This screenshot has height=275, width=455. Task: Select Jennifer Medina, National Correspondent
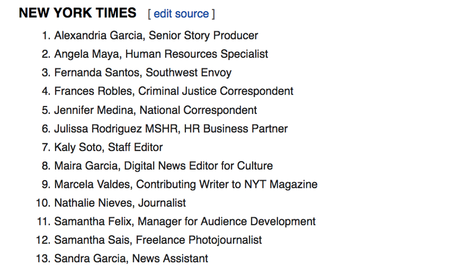(x=155, y=110)
